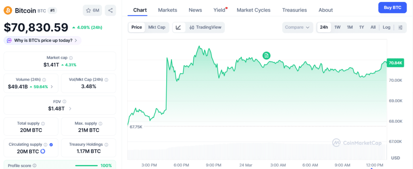Click the circulating supply verified badge
Viewport: 413px width, 169px height.
[x=51, y=144]
